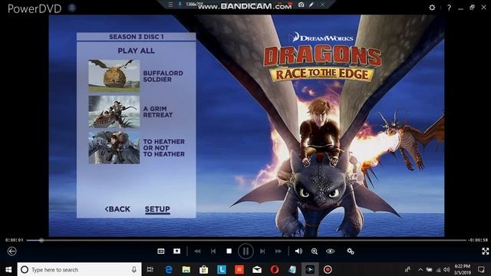Viewport: 491px width, 276px height.
Task: Open the system volume tray icon
Action: coord(447,269)
